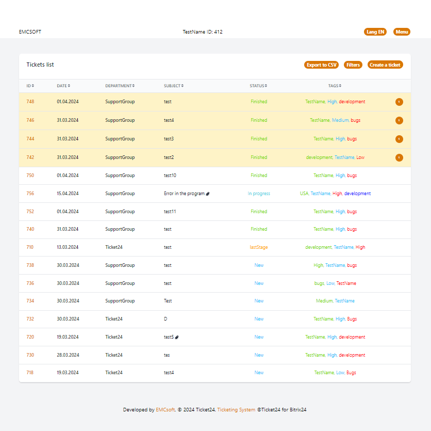Click the unread badge on ticket 746
Image resolution: width=431 pixels, height=431 pixels.
click(399, 121)
